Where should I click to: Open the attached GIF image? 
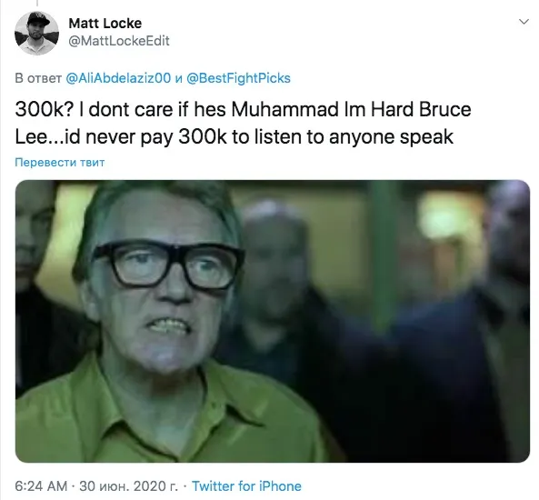(x=273, y=321)
